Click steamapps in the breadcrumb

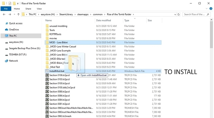(x=83, y=14)
